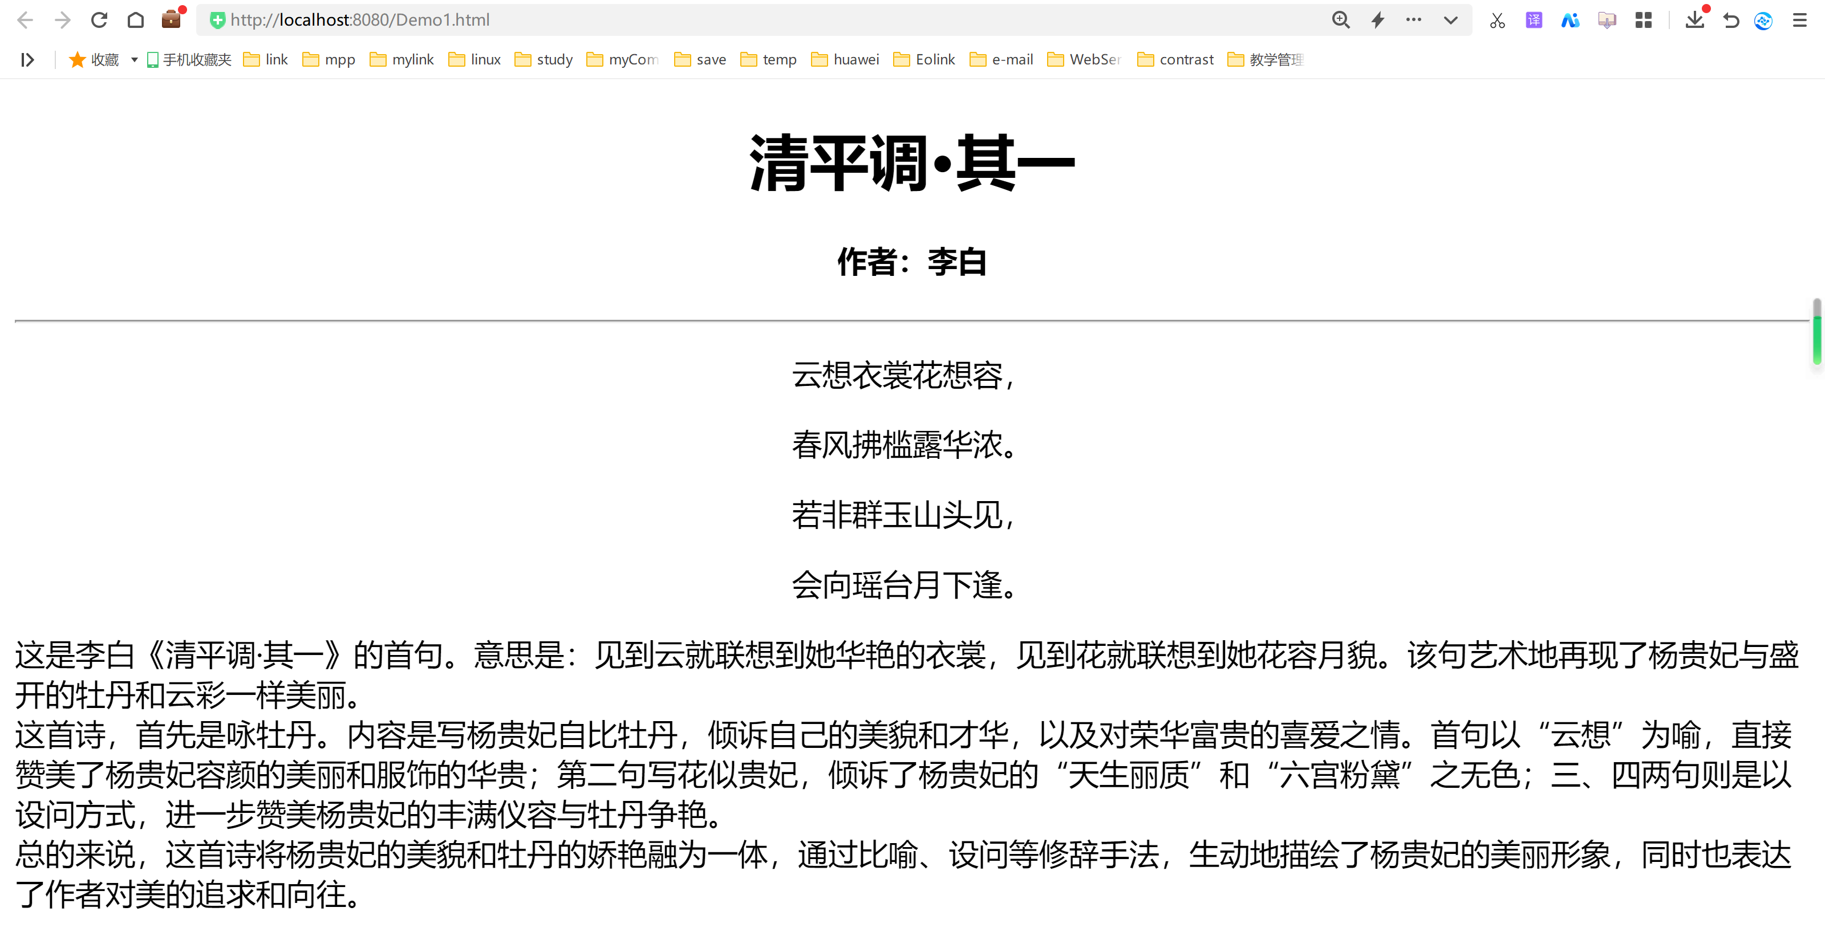
Task: Open the chevron-down dropdown beside the ellipsis icon
Action: (x=1450, y=20)
